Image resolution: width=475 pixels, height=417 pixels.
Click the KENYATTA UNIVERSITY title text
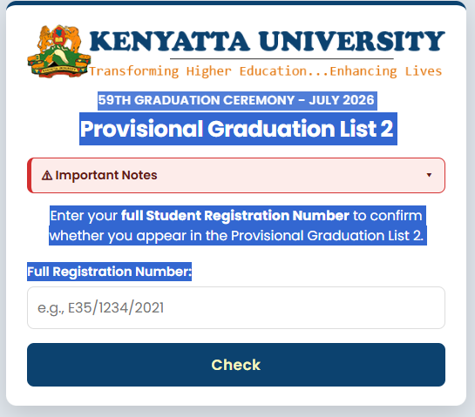click(x=267, y=41)
